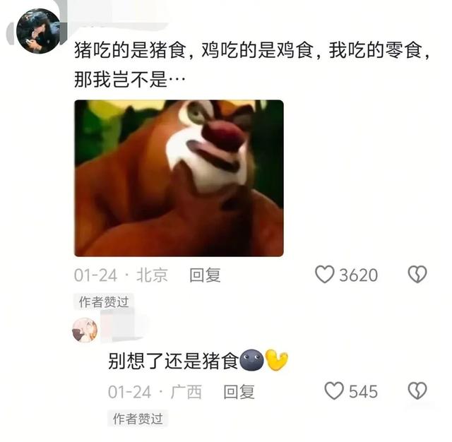Tap the 01-24 · 广西 timestamp
Screen dimensions: 452x442
(155, 392)
